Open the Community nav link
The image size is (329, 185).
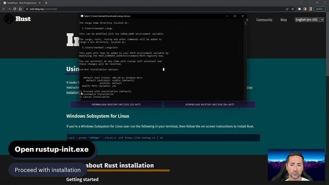pos(264,20)
